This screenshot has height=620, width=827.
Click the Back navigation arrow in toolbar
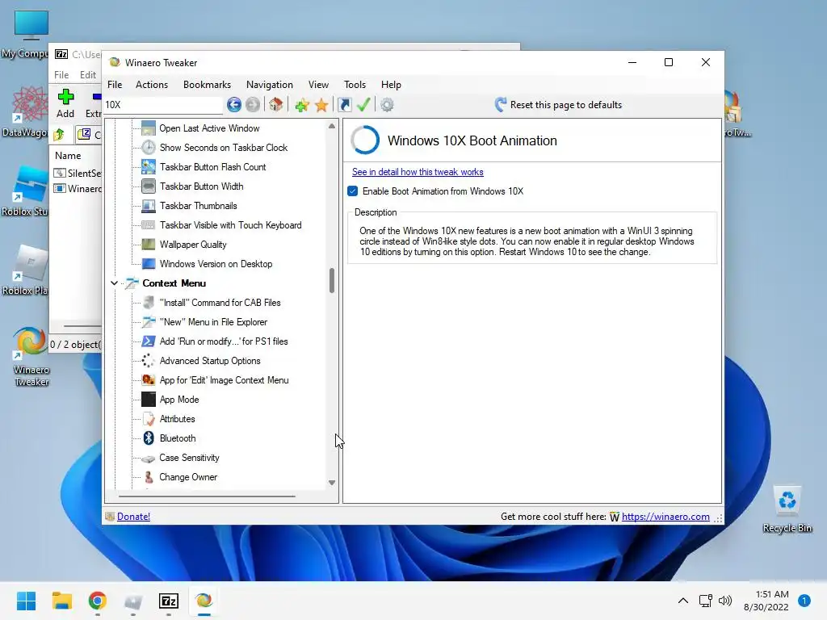233,105
